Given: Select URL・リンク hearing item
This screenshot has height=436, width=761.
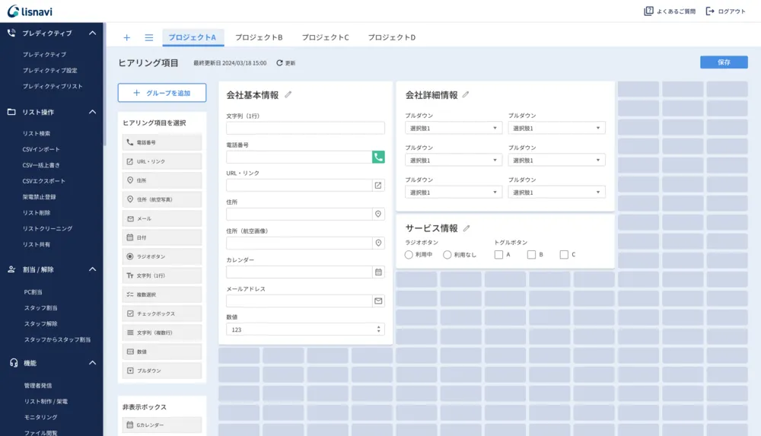Looking at the screenshot, I should [x=162, y=161].
